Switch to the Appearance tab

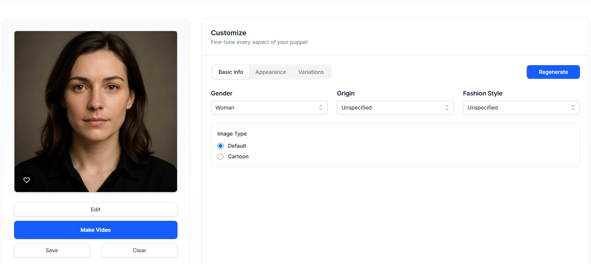click(271, 72)
